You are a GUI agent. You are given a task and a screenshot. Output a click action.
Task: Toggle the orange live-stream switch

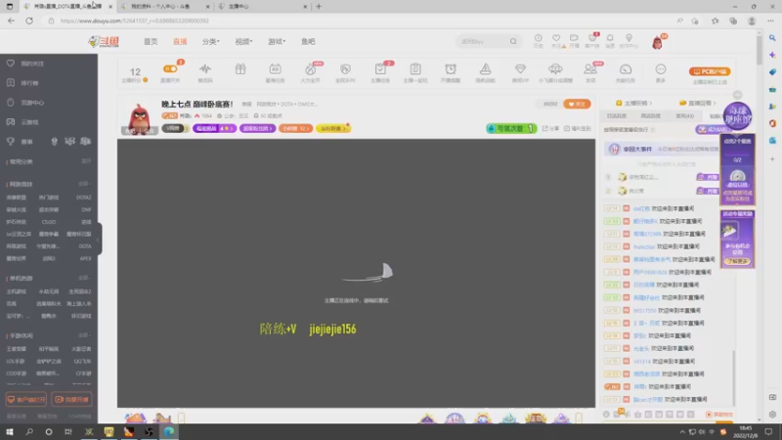coord(170,68)
